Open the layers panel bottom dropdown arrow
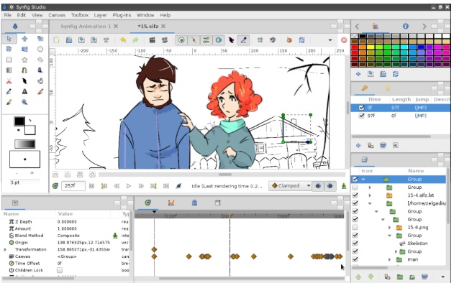 (x=442, y=277)
